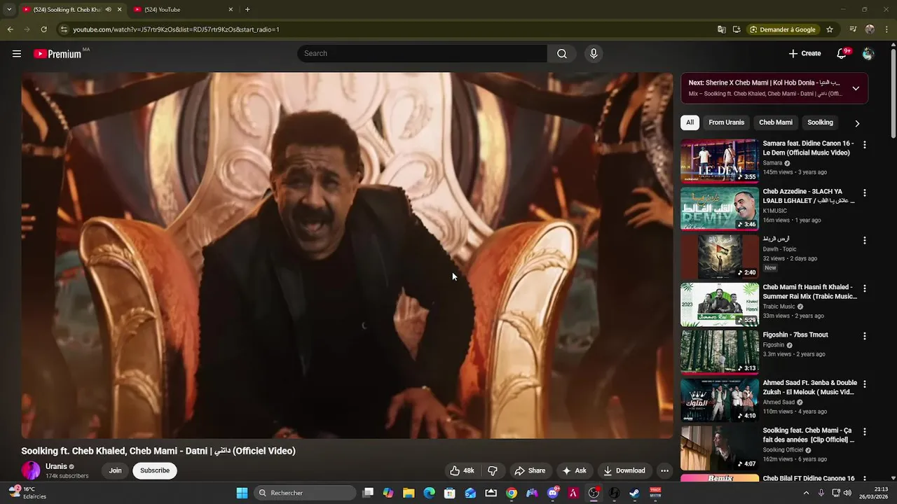Open the Le Dem video thumbnail

[x=720, y=160]
